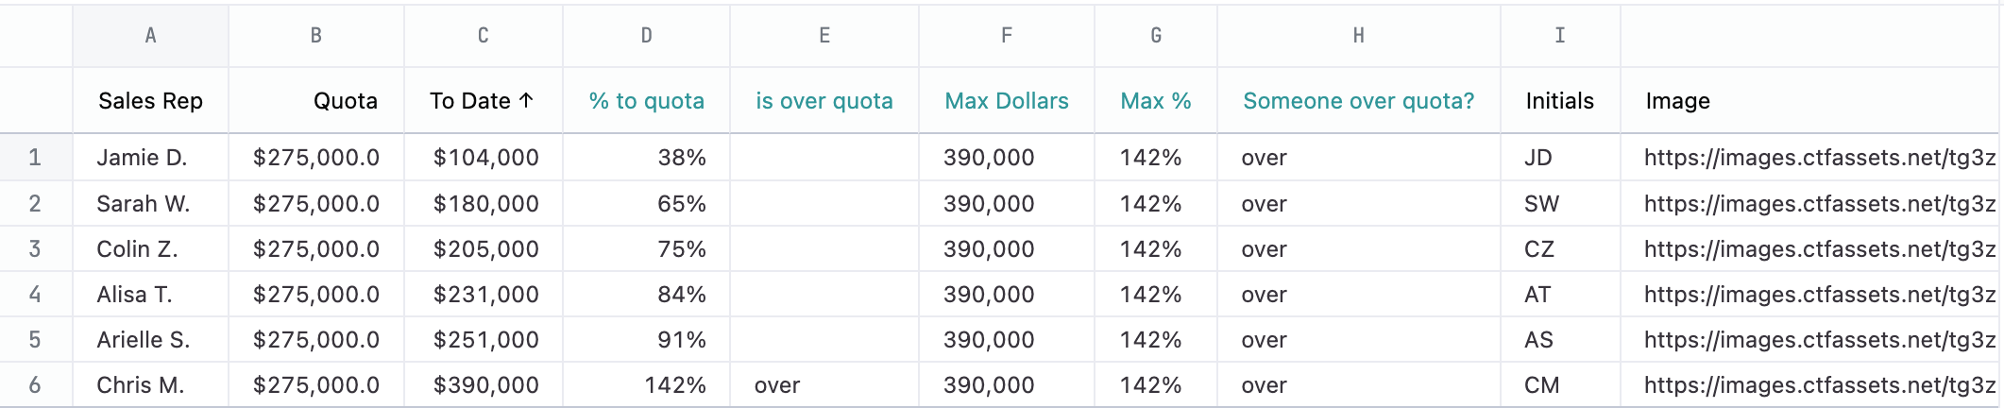Click the sort ascending arrow on To Date
Viewport: 2004px width, 408px height.
[526, 100]
